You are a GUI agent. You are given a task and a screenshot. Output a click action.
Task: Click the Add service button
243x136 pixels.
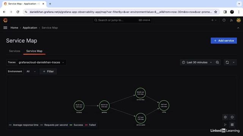[x=224, y=41]
